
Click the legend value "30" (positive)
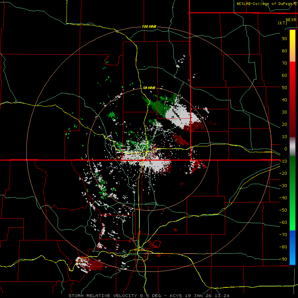(x=284, y=112)
